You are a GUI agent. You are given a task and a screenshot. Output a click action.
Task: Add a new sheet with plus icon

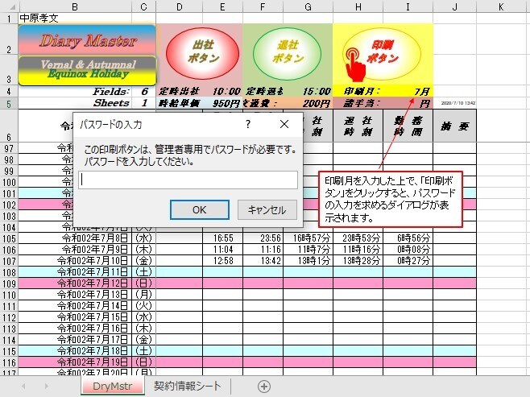point(264,387)
